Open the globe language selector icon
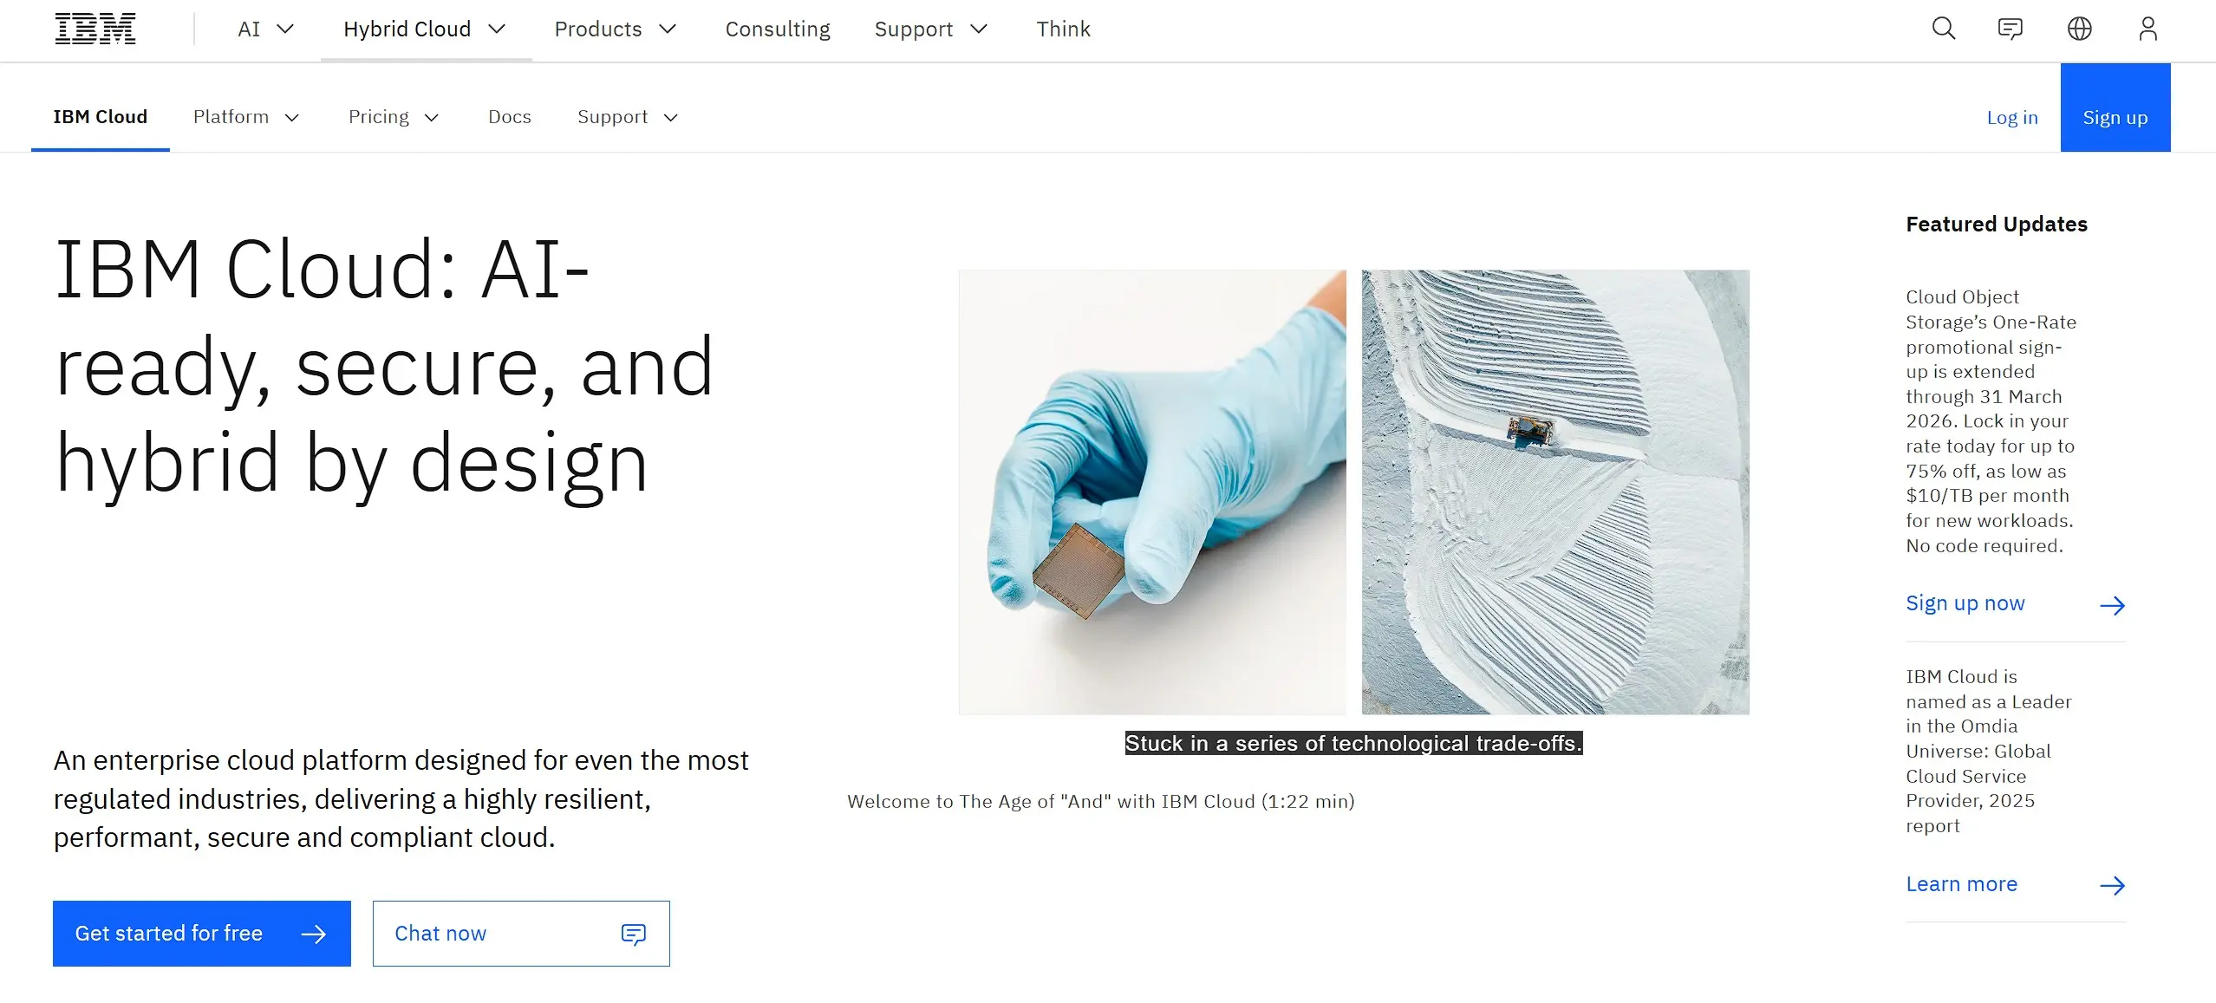 click(x=2079, y=29)
